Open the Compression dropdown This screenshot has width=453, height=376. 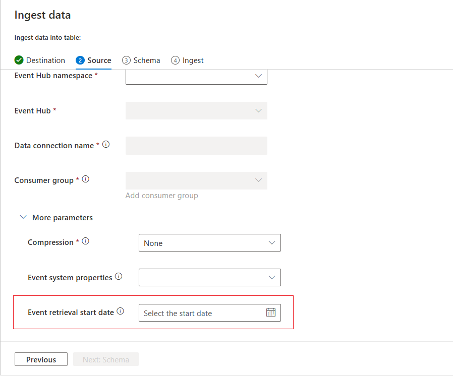(x=209, y=243)
